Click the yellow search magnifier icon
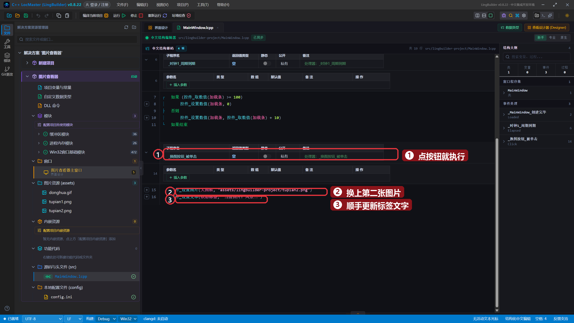The image size is (574, 323). (x=511, y=16)
